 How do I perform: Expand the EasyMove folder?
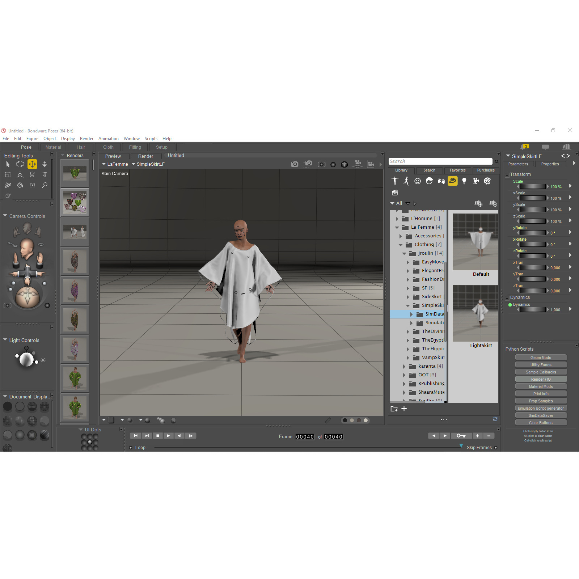tap(408, 262)
